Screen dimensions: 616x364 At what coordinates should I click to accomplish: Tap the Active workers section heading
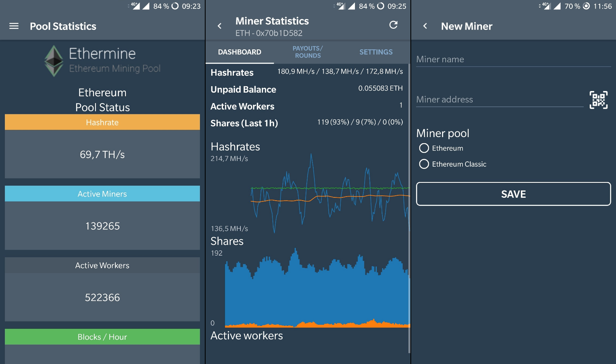(246, 336)
